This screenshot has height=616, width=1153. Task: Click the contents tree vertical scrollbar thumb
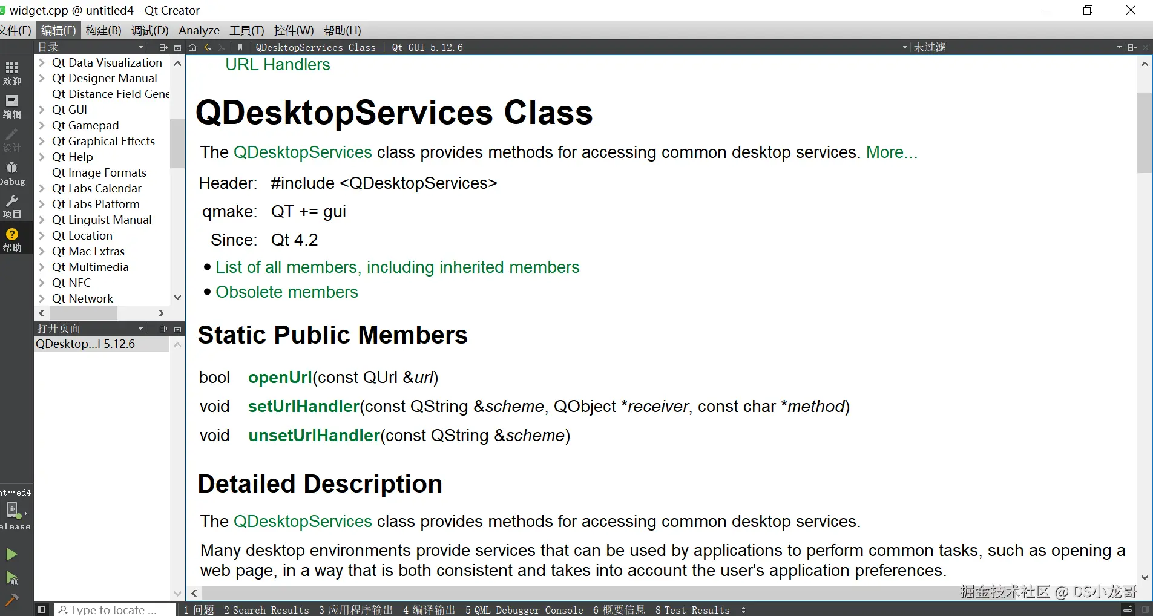[x=177, y=143]
